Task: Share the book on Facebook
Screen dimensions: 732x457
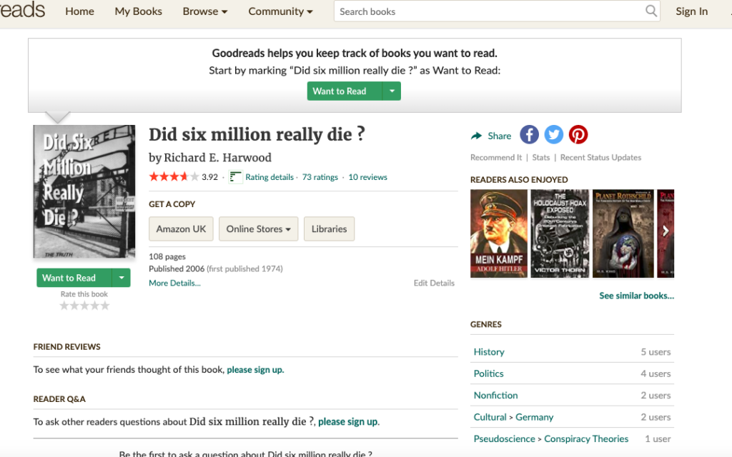Action: pyautogui.click(x=529, y=135)
